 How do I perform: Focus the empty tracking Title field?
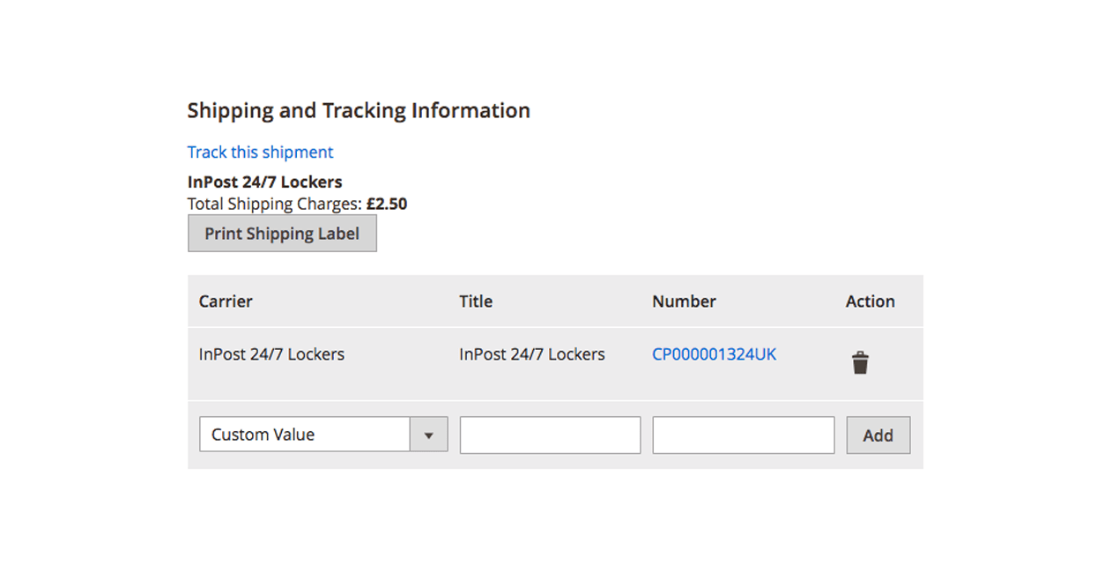(x=550, y=435)
